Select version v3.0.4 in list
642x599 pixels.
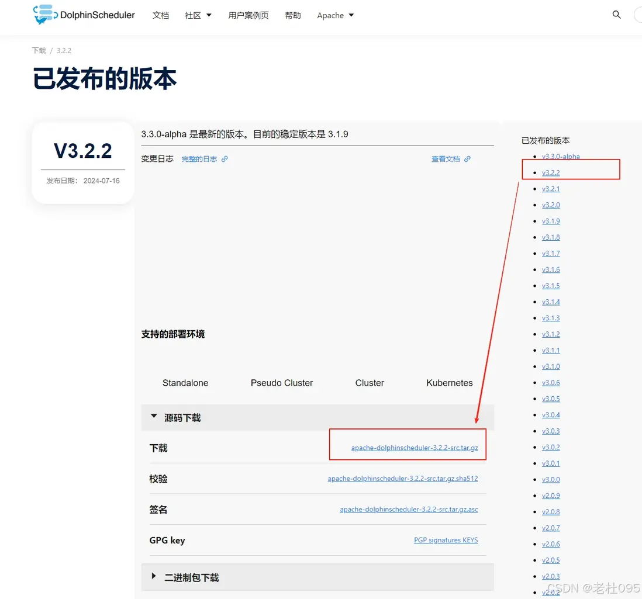pyautogui.click(x=551, y=415)
